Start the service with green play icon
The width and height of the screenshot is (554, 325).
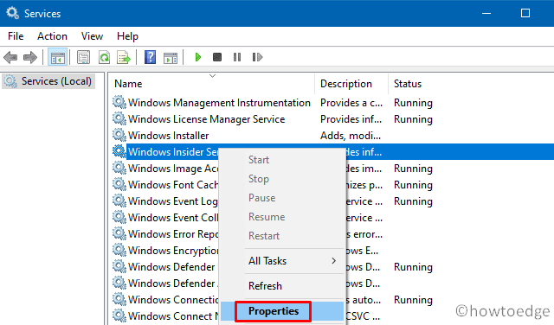tap(198, 57)
